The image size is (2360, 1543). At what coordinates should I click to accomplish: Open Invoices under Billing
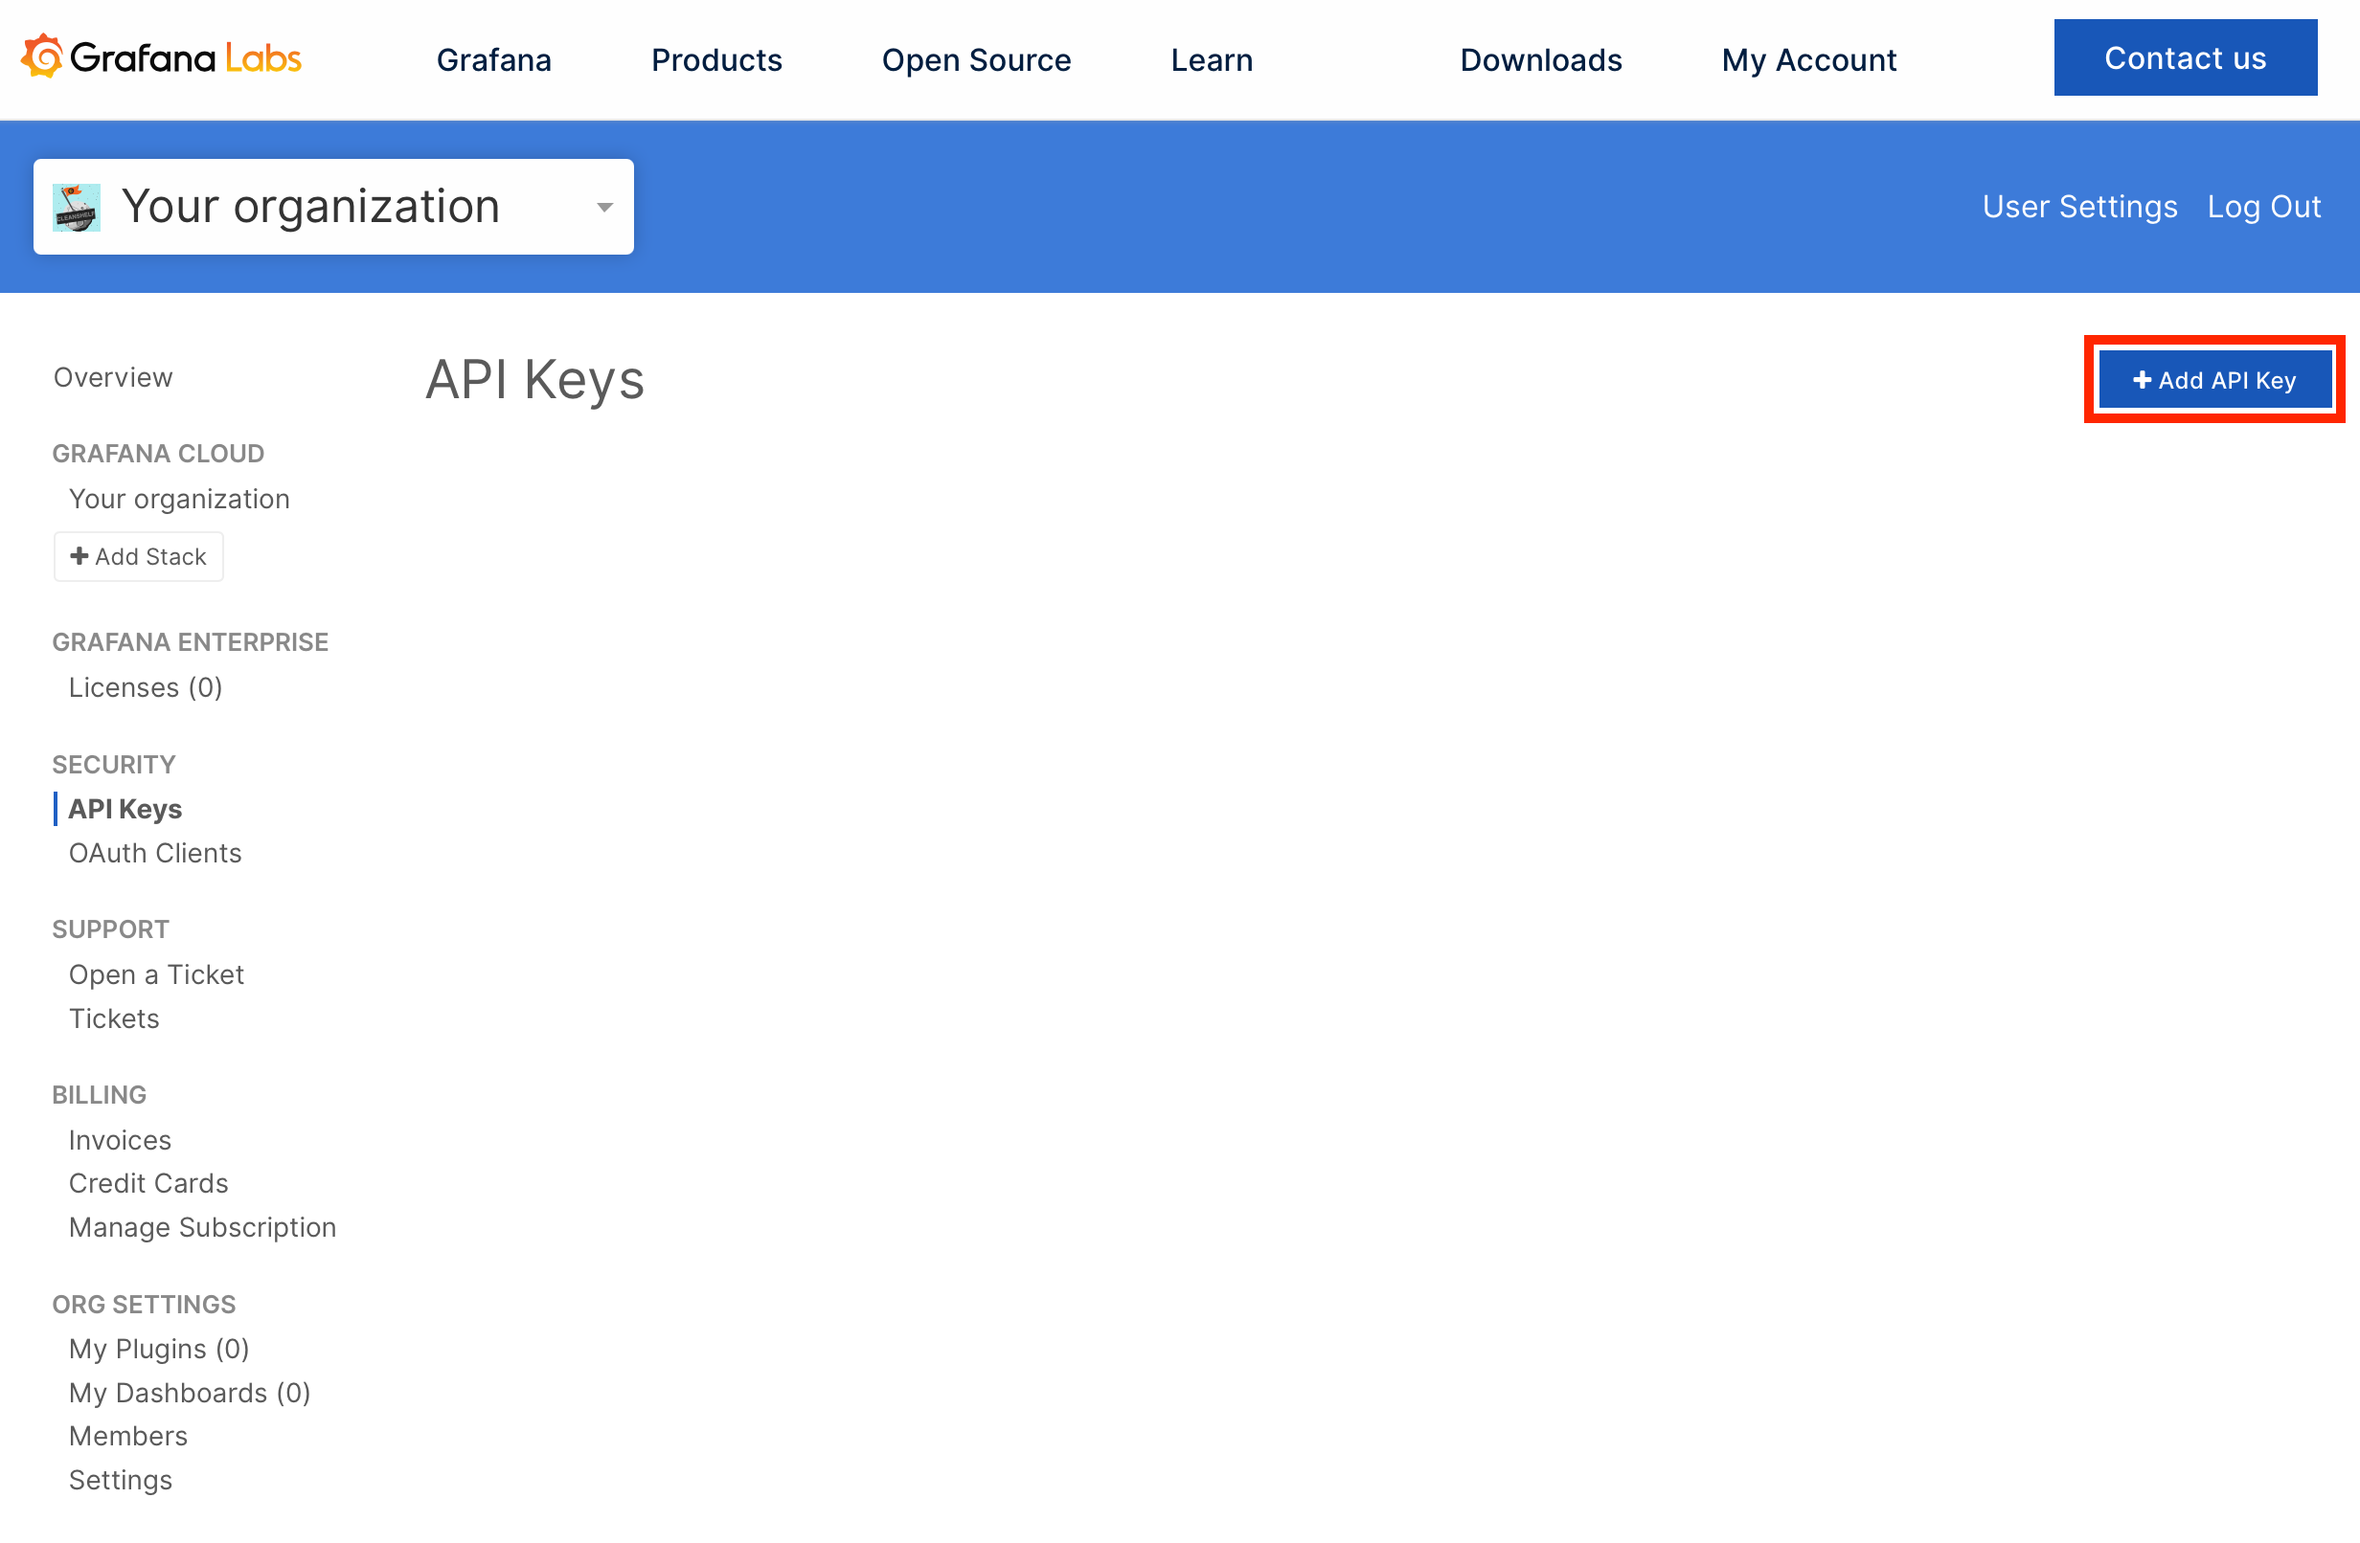coord(120,1141)
